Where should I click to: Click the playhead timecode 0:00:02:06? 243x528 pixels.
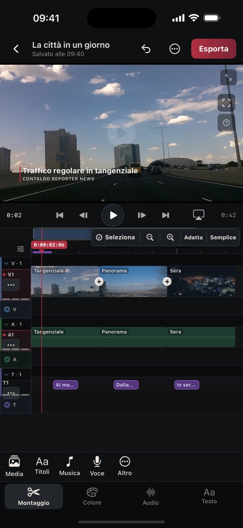[49, 245]
